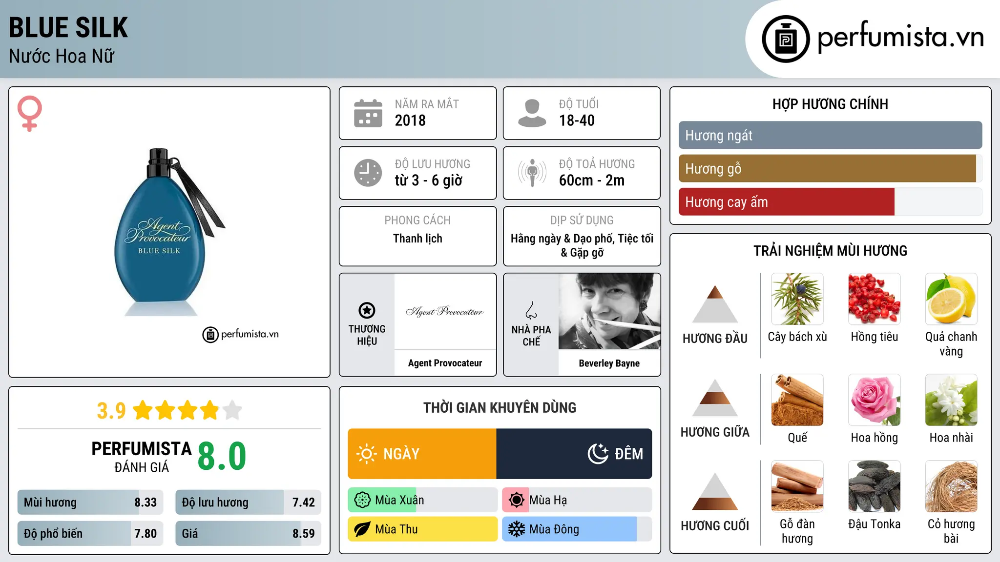Click the orange Ngày daytime bar
This screenshot has height=562, width=1000.
click(422, 454)
